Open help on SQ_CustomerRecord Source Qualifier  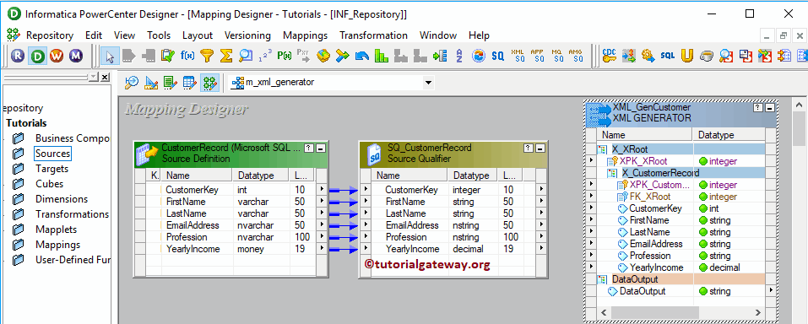tap(529, 148)
